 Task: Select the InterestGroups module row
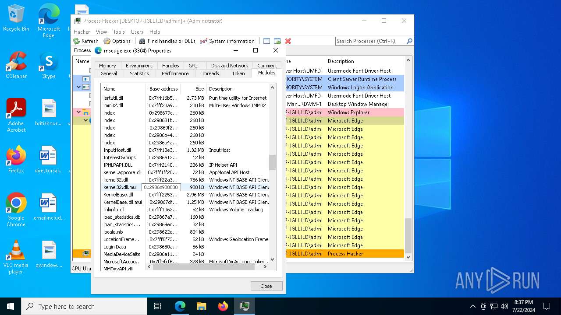click(x=185, y=157)
